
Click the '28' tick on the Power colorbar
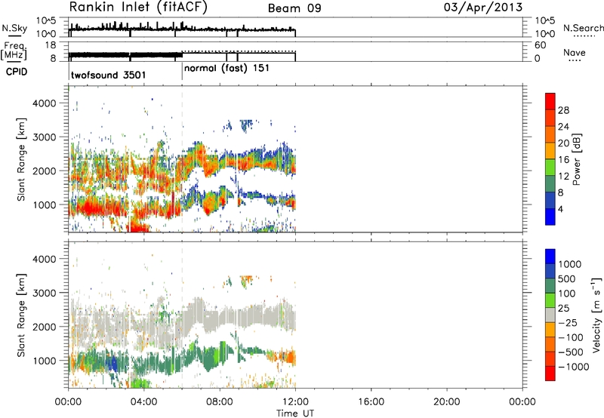click(x=563, y=110)
